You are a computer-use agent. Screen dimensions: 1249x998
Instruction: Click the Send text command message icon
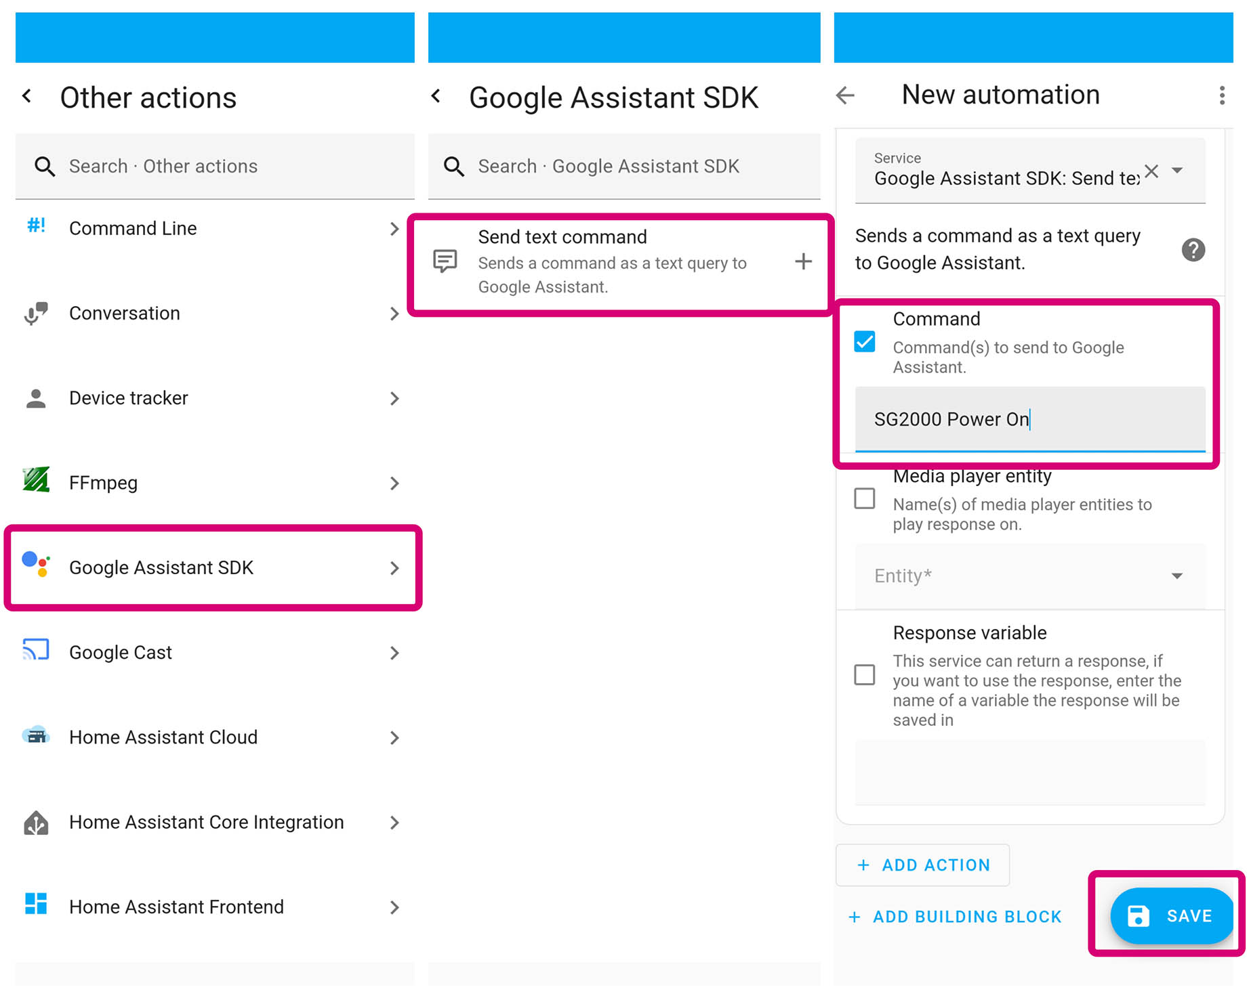[445, 261]
